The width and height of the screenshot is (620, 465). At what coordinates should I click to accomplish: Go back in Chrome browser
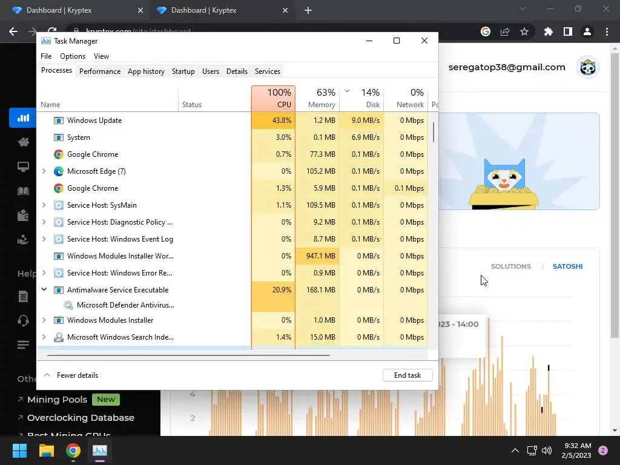click(x=13, y=31)
